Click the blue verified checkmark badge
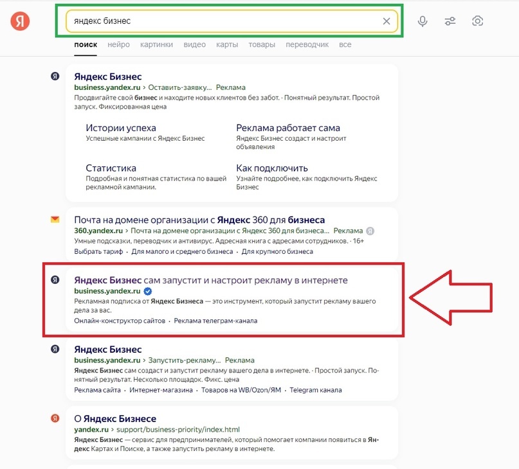This screenshot has width=519, height=469. (x=148, y=291)
